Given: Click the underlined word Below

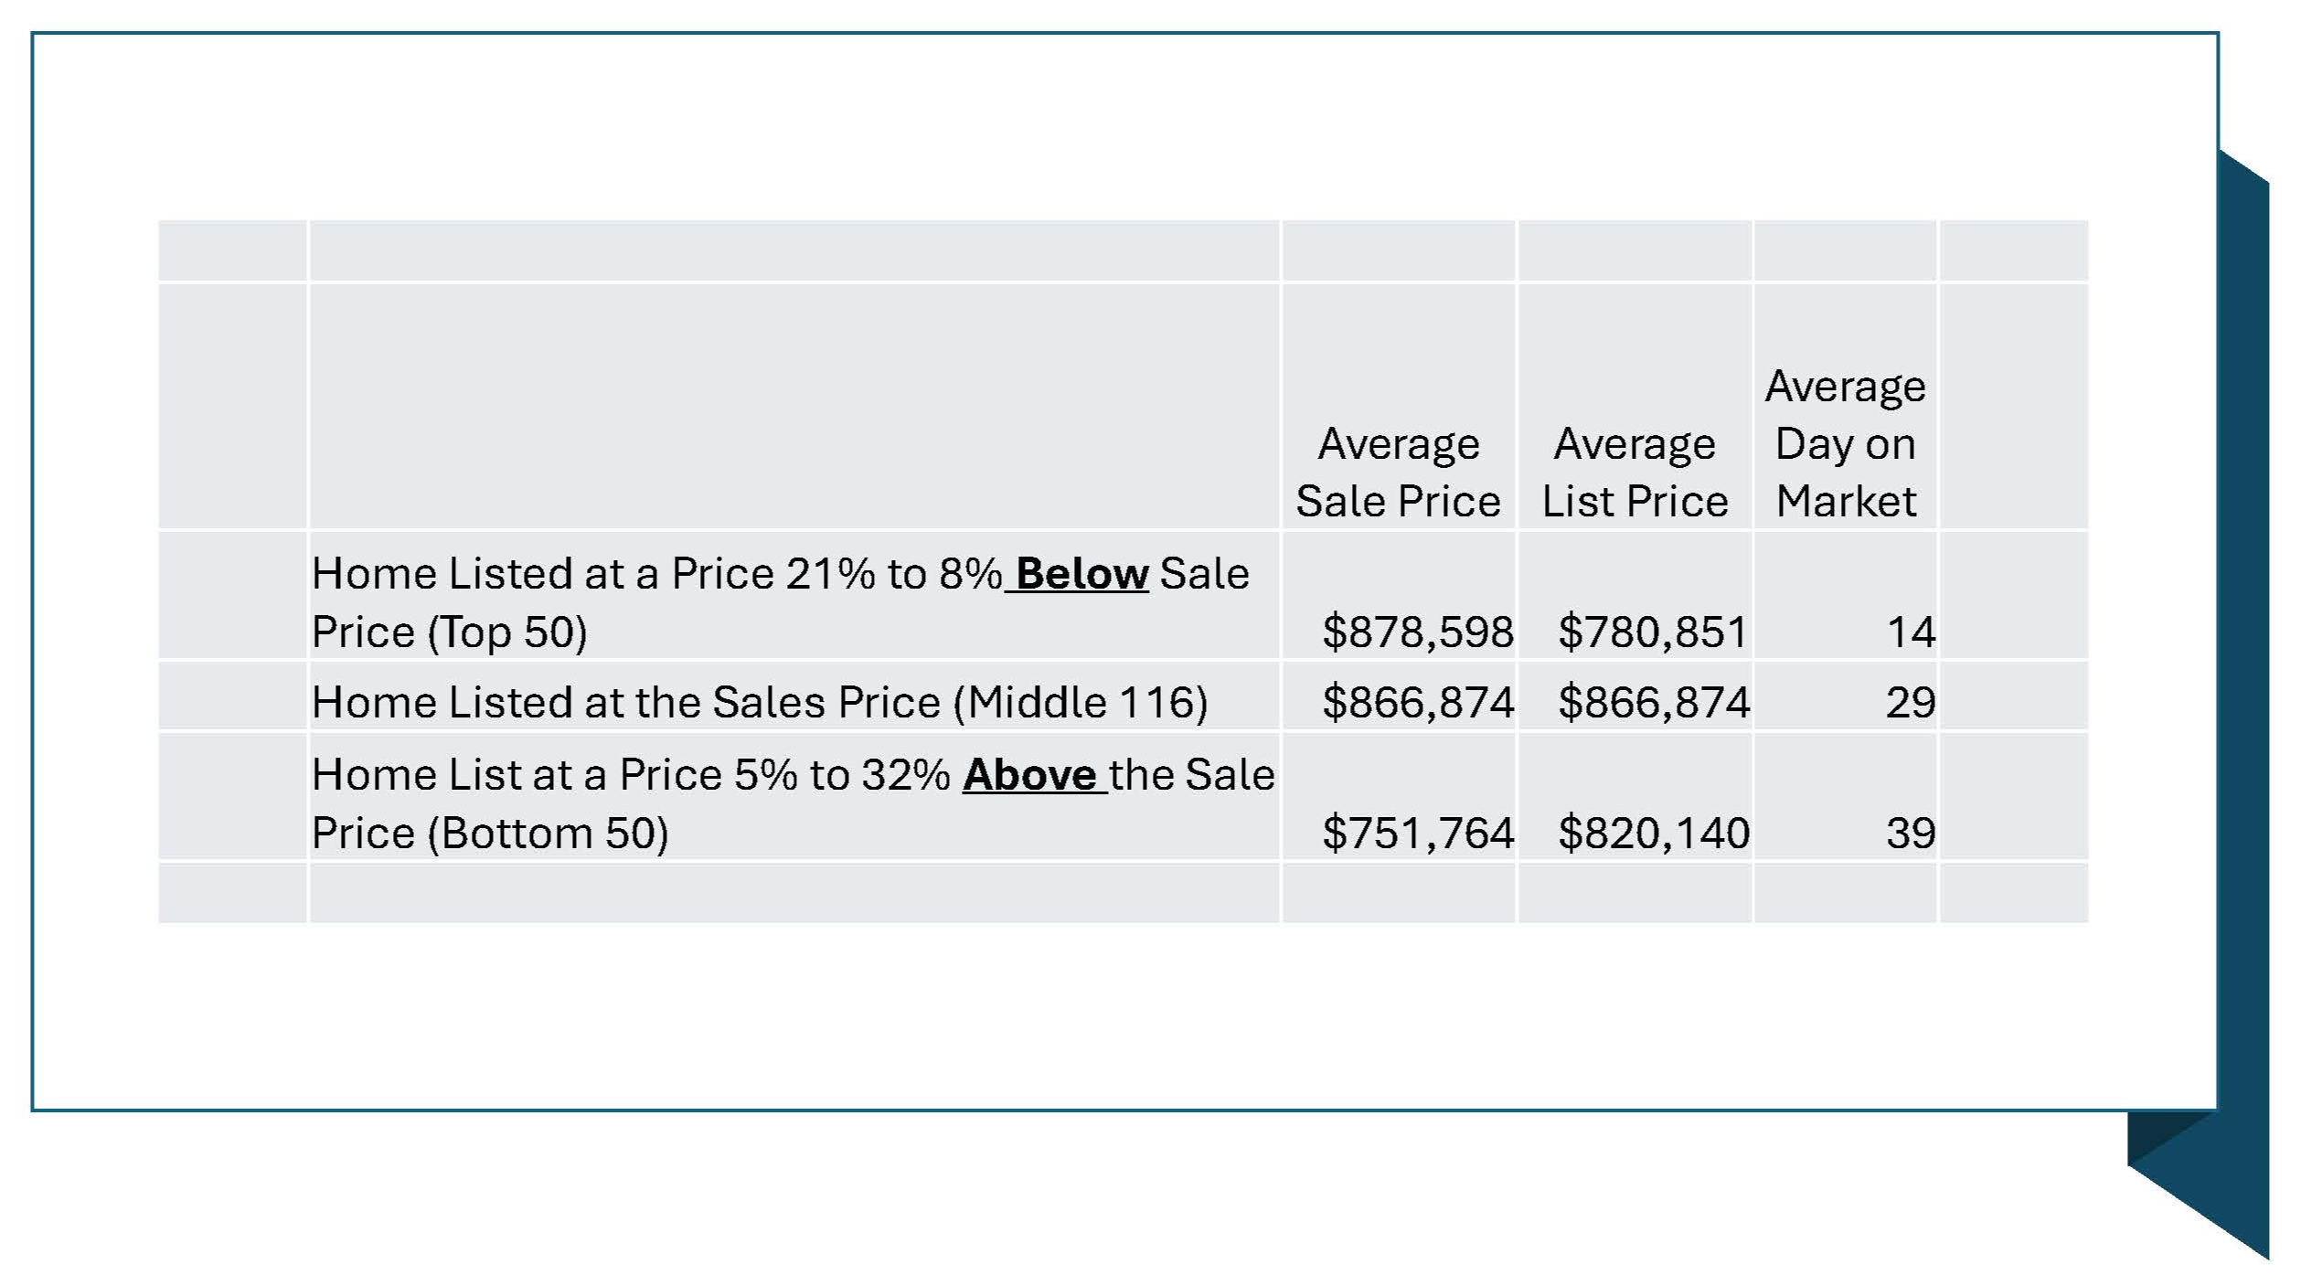Looking at the screenshot, I should click(1081, 574).
